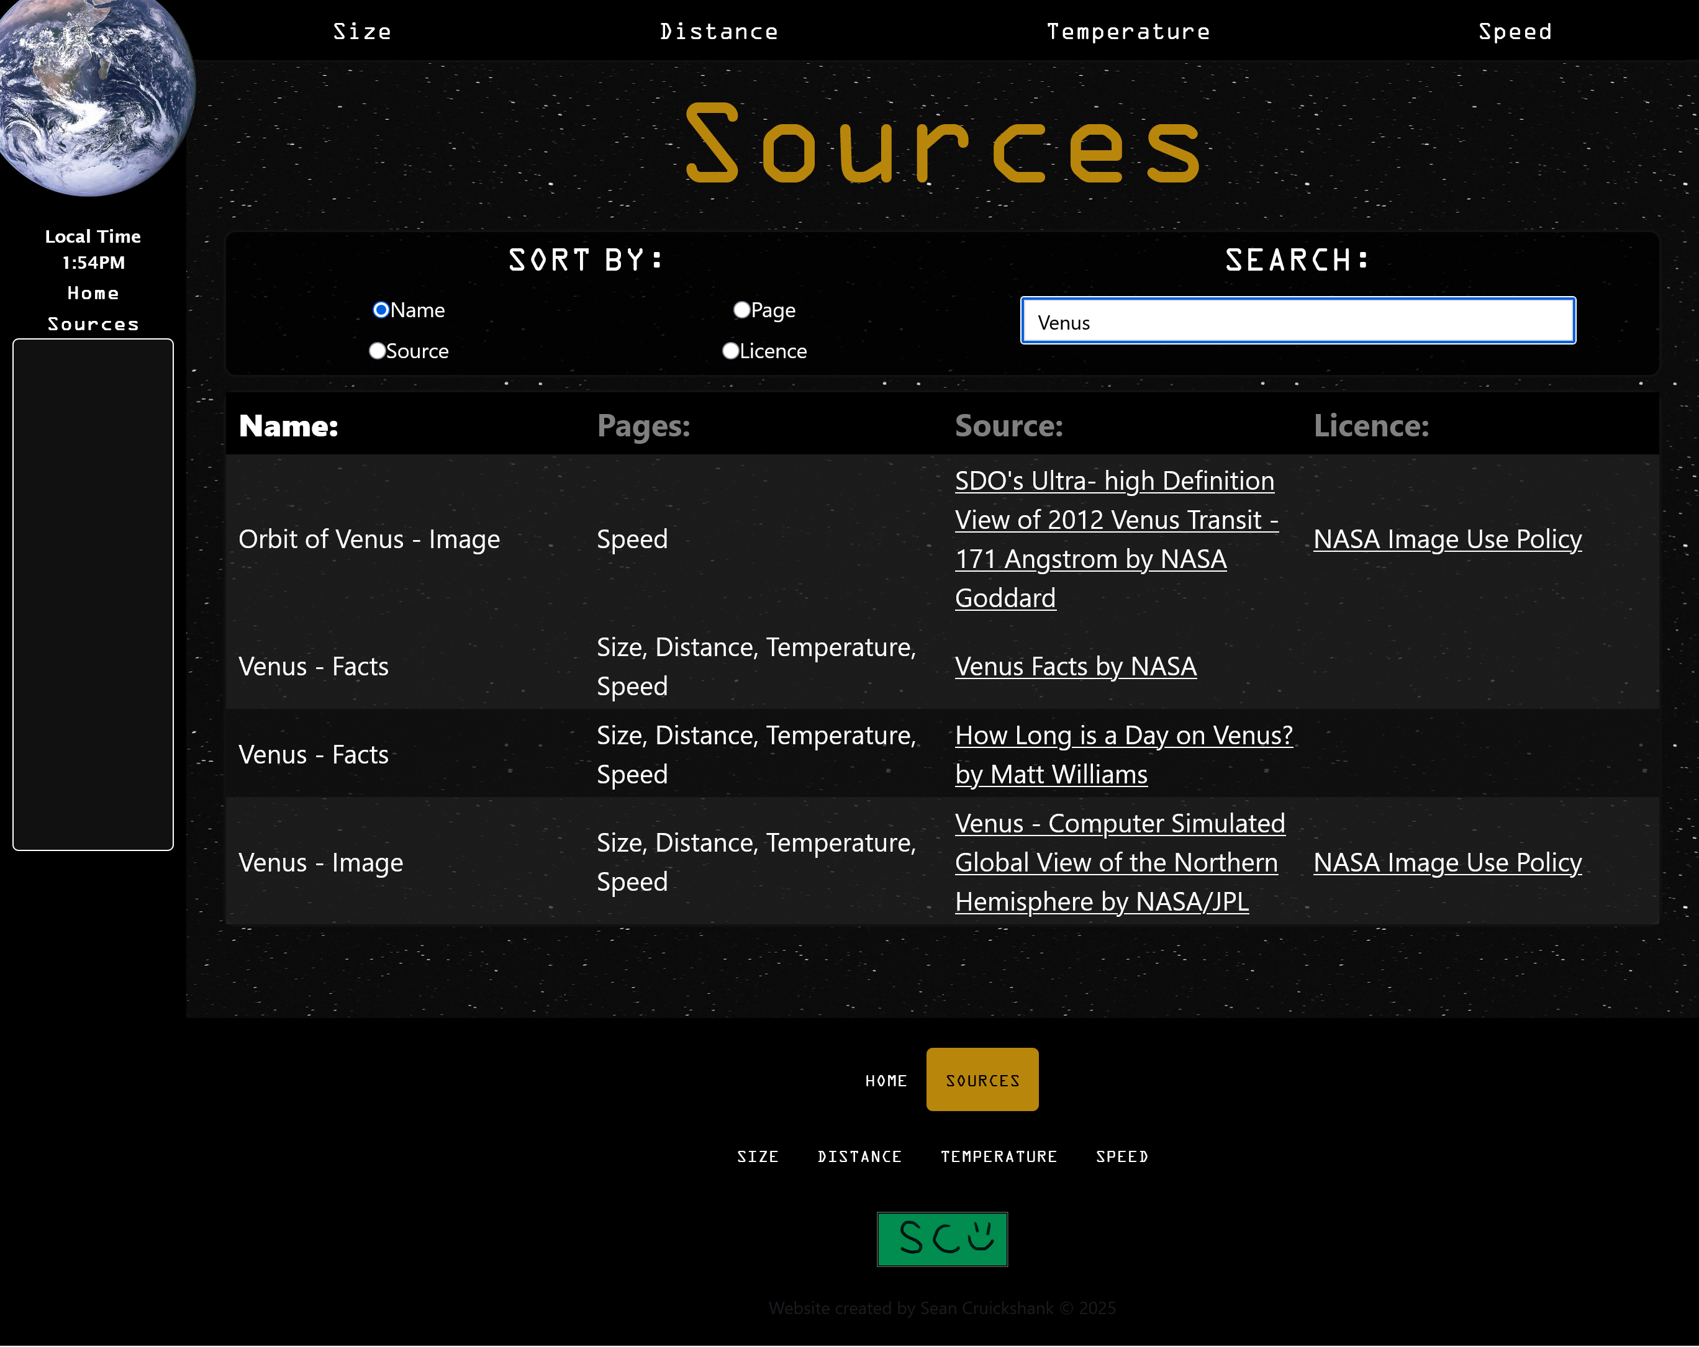The image size is (1699, 1347).
Task: Select the Page sort option
Action: (x=741, y=310)
